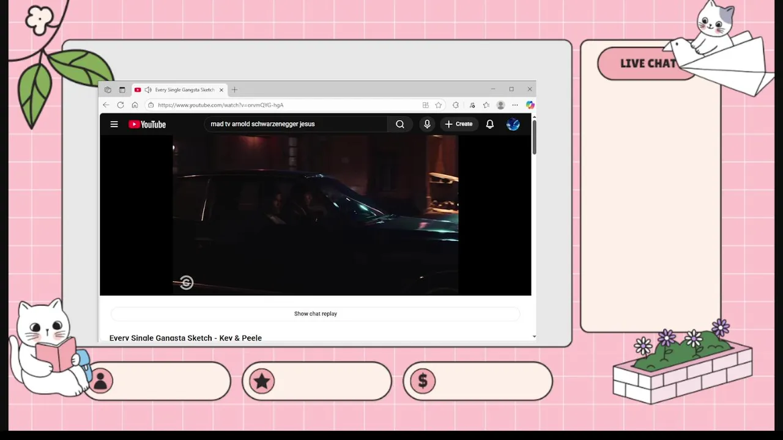Click the browser address bar URL
The width and height of the screenshot is (783, 440).
221,105
